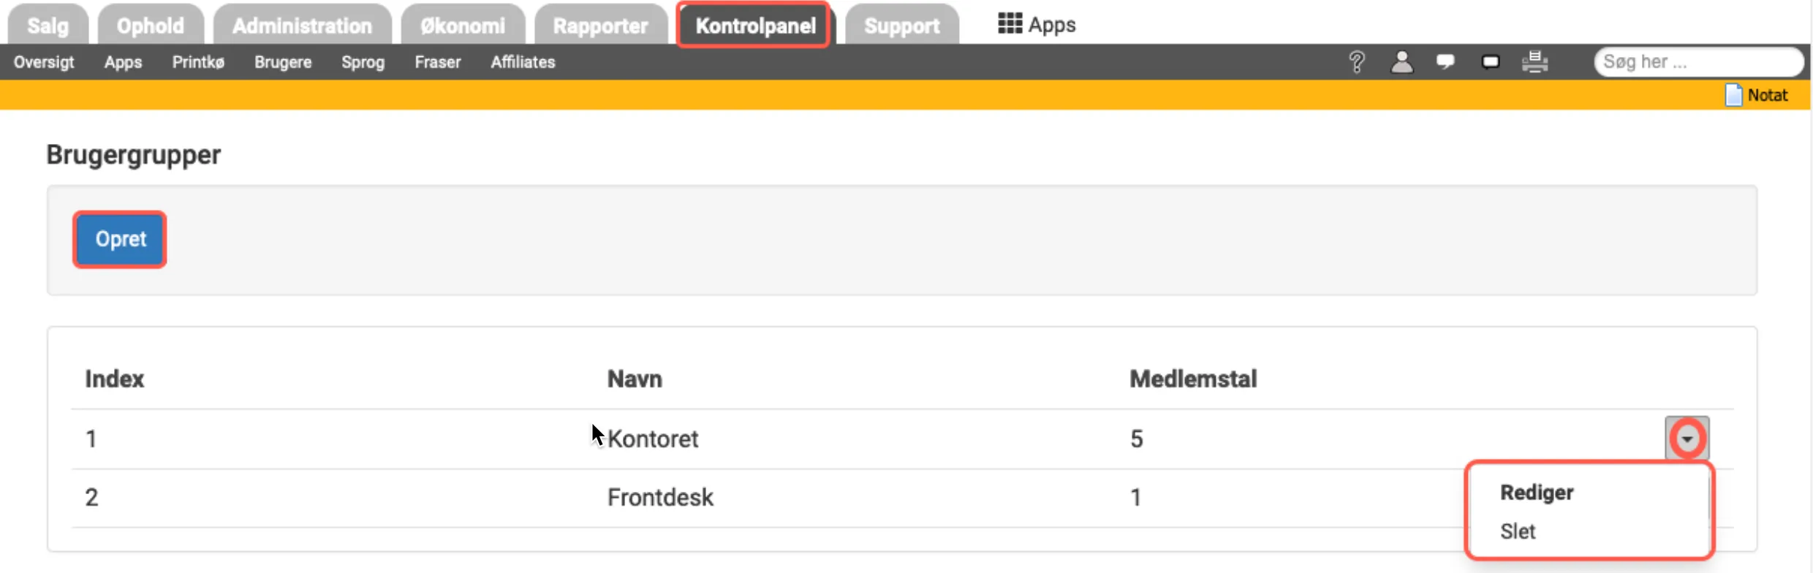1813x573 pixels.
Task: Click the help question mark icon
Action: (1356, 62)
